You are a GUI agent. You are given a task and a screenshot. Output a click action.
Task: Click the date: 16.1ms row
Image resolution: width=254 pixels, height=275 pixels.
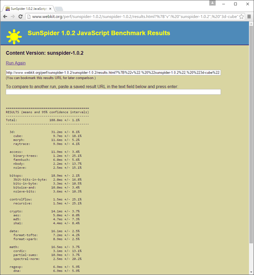coord(45,231)
